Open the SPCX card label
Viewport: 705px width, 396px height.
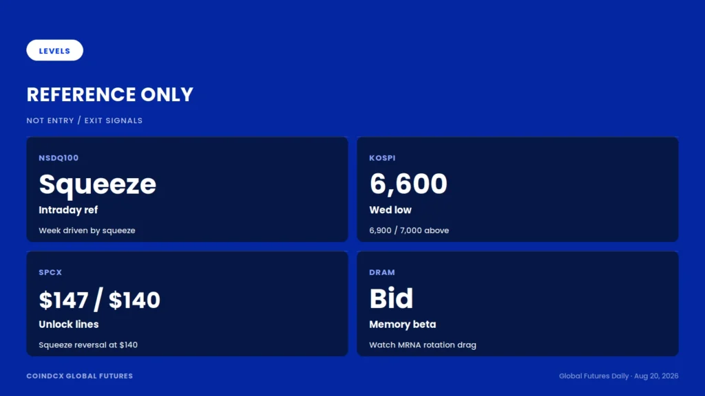tap(50, 272)
